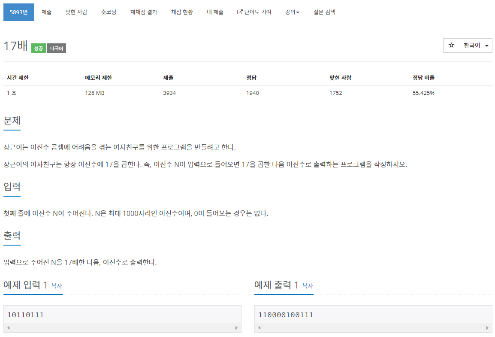Click right scroll arrow of sample input
The image size is (495, 337).
pyautogui.click(x=236, y=328)
